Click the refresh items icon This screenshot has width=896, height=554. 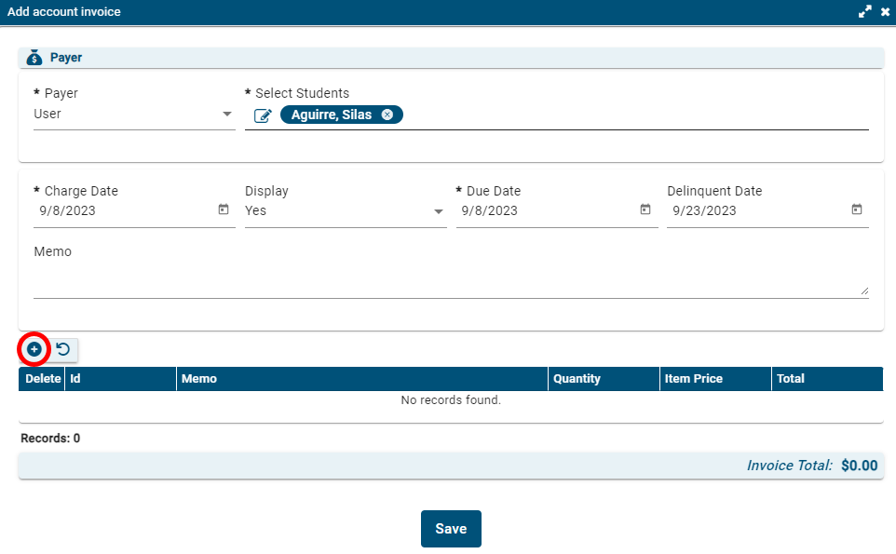63,349
